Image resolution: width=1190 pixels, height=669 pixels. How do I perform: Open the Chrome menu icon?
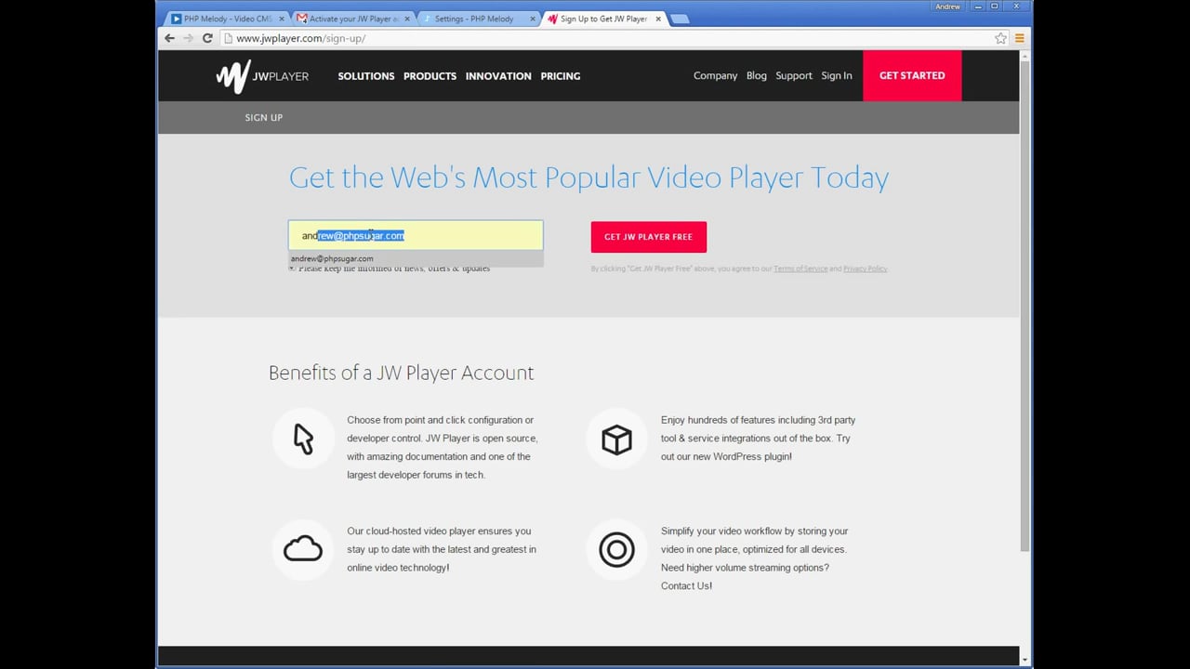pyautogui.click(x=1020, y=38)
